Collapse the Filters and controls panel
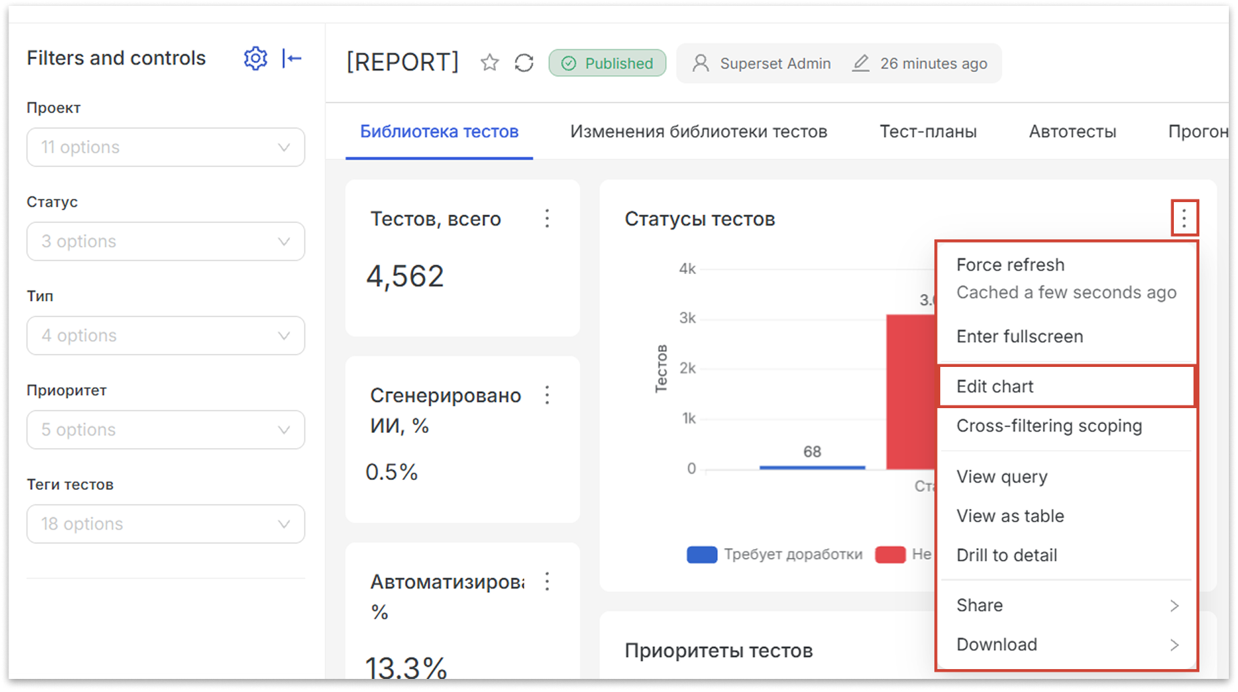The height and width of the screenshot is (692, 1238). tap(292, 58)
